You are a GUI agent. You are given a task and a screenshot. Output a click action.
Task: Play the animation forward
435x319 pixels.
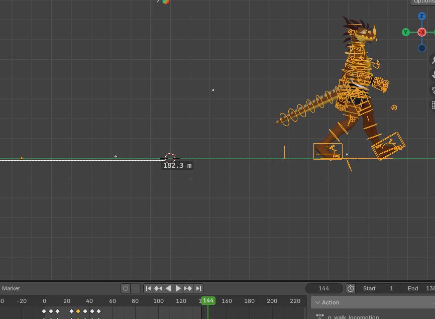178,288
